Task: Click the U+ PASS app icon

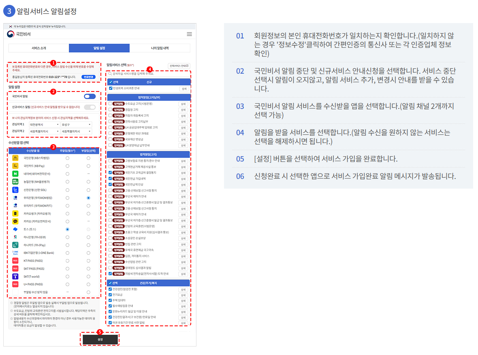Action: click(15, 284)
